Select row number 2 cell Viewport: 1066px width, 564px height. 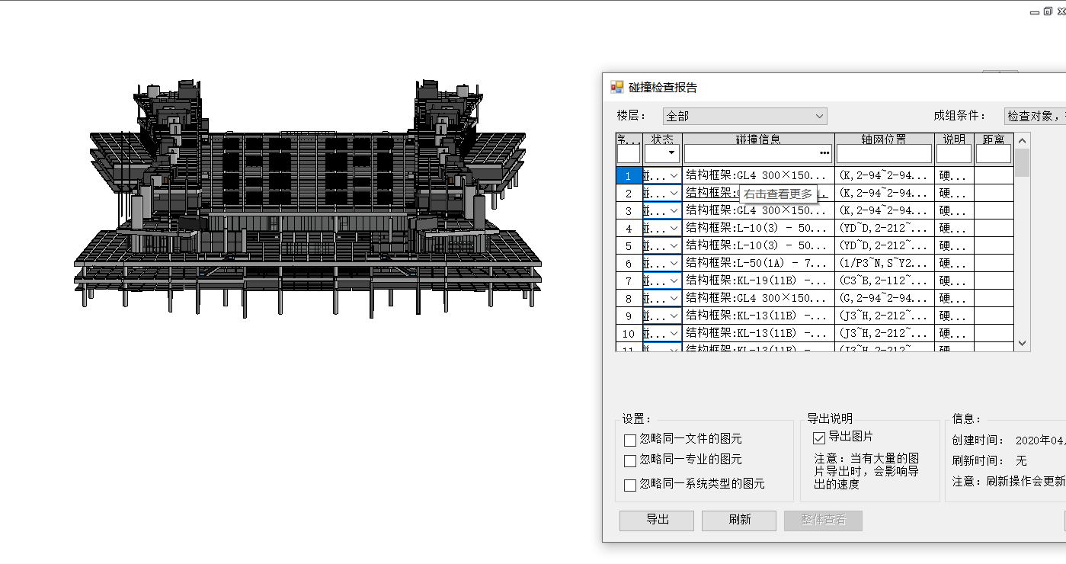pos(629,193)
